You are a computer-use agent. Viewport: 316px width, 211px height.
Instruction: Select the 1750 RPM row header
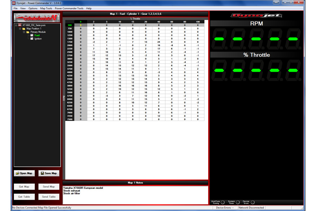point(70,42)
